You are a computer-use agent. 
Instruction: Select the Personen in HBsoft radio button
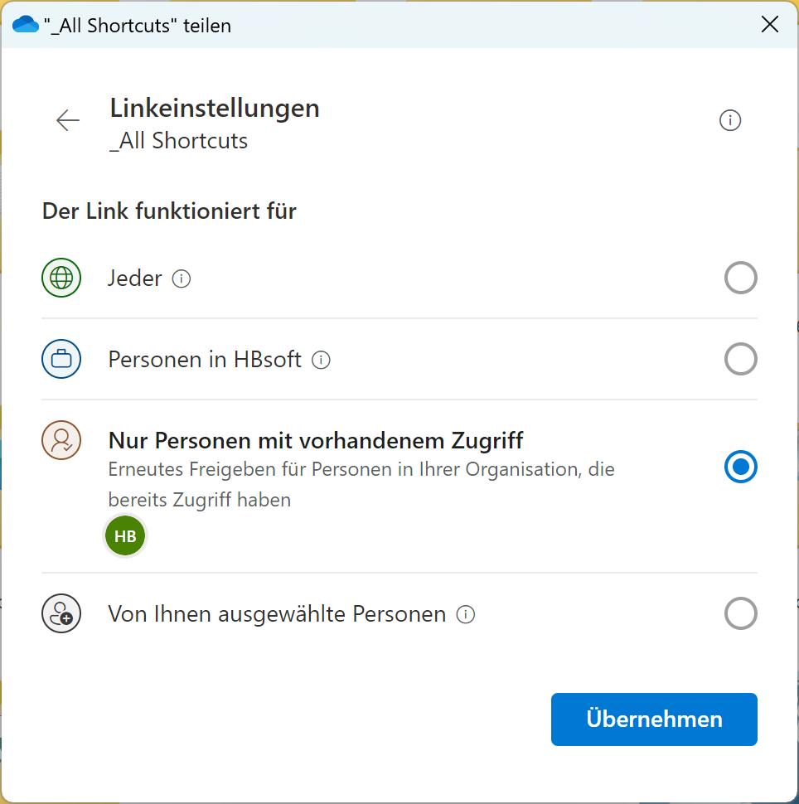point(740,360)
